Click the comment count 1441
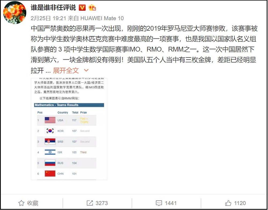This screenshot has width=268, height=210. [170, 203]
